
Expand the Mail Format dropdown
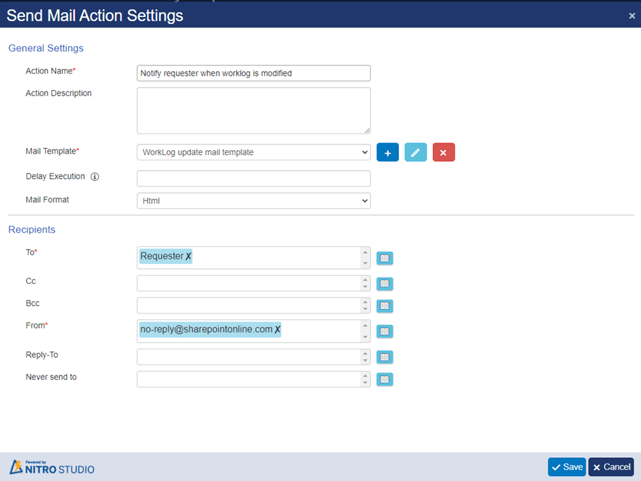pyautogui.click(x=254, y=201)
